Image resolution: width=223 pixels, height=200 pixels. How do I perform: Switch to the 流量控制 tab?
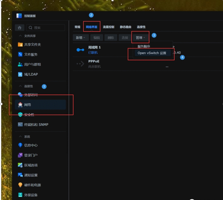click(x=109, y=27)
